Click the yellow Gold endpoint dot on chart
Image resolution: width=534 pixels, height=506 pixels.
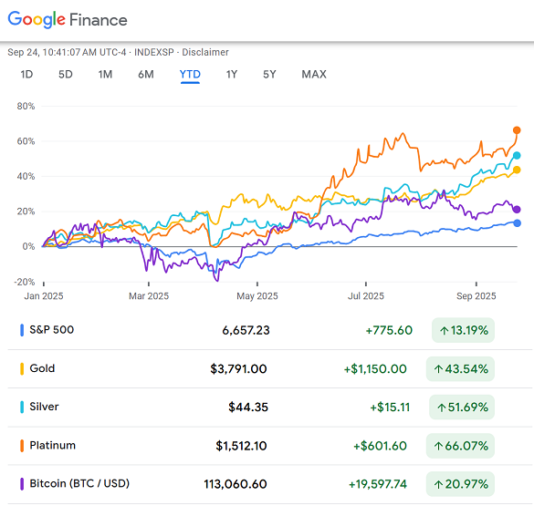517,170
